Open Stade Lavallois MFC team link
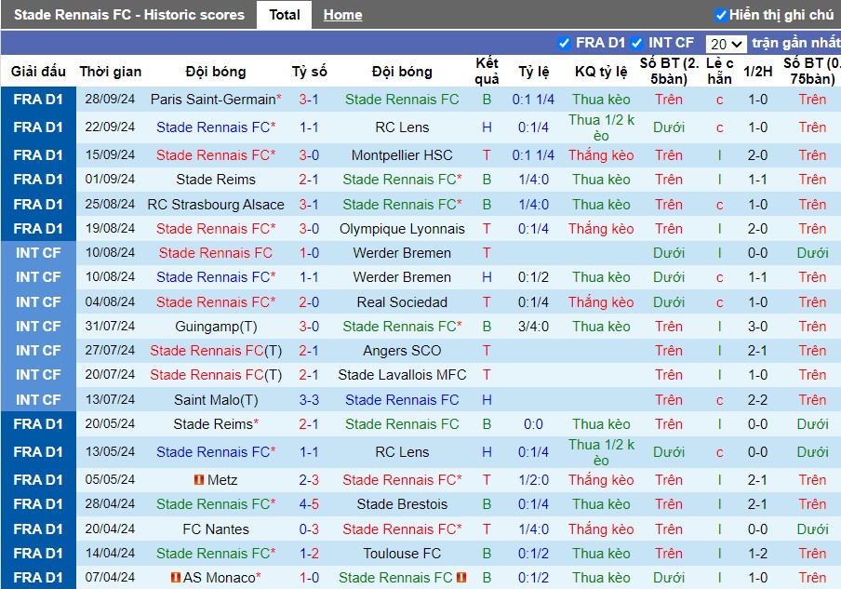This screenshot has width=841, height=589. tap(402, 374)
